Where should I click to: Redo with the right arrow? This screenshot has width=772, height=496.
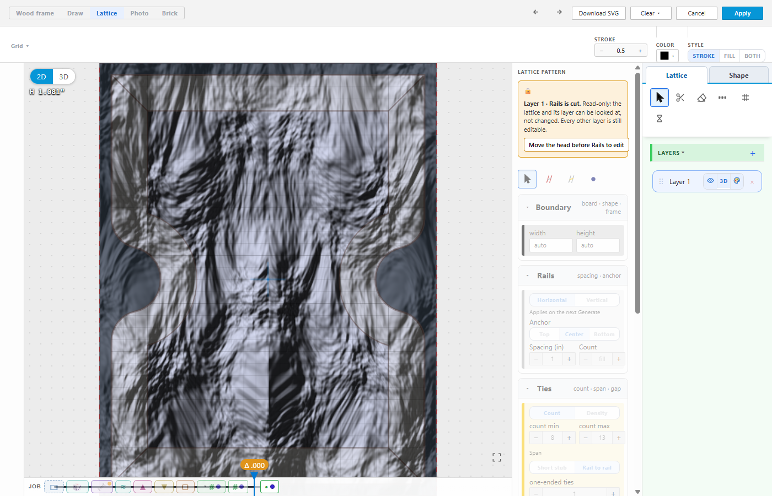click(x=559, y=12)
